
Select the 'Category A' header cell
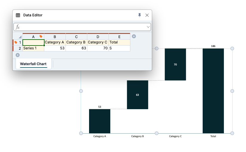[55, 43]
